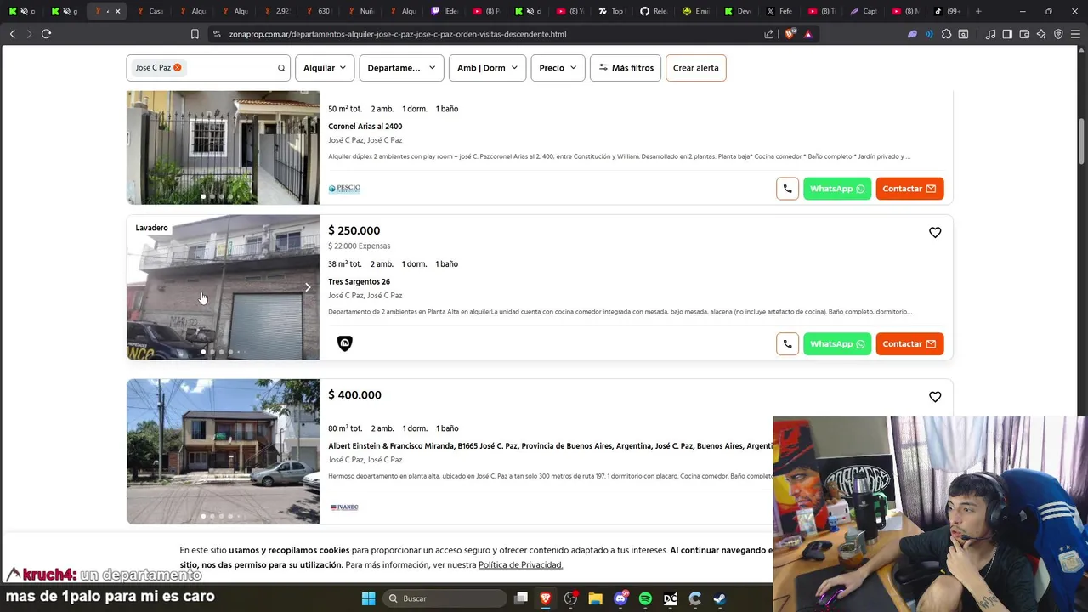Open the Alquilar operation dropdown
1088x612 pixels.
click(325, 68)
